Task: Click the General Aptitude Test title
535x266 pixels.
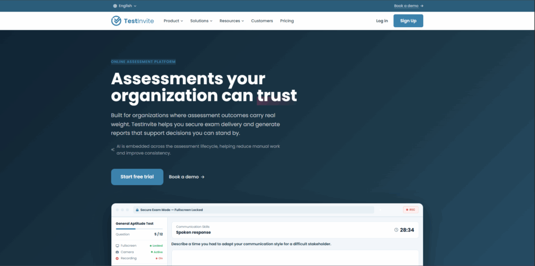Action: [x=134, y=223]
